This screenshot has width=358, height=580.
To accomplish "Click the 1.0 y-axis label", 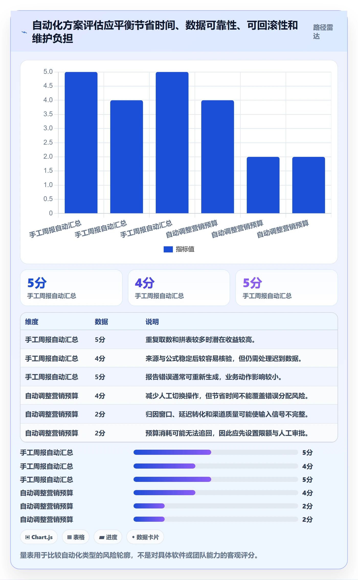I will tap(48, 185).
